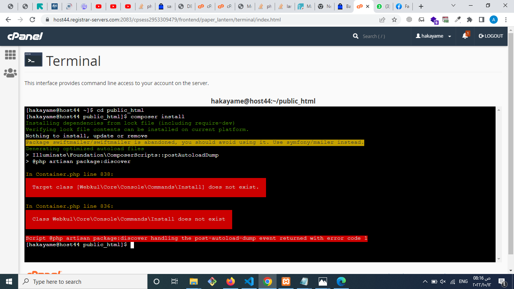Click the 'composer install' command line
The image size is (514, 289).
pos(105,117)
